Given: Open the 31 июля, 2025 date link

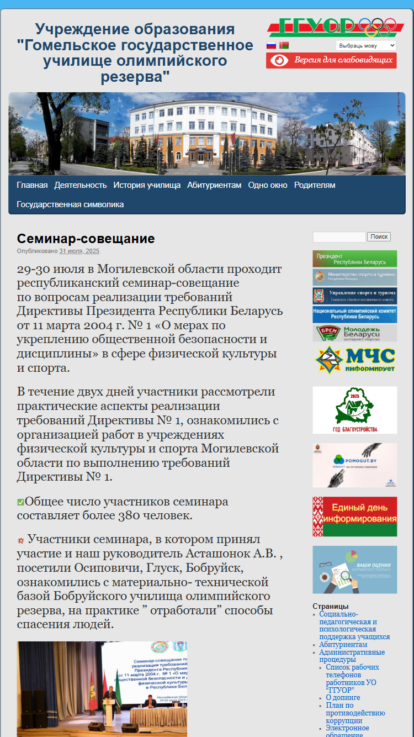Looking at the screenshot, I should 79,251.
